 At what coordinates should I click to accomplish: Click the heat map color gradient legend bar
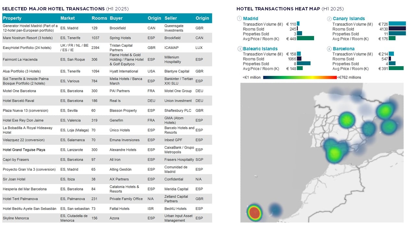(x=300, y=78)
